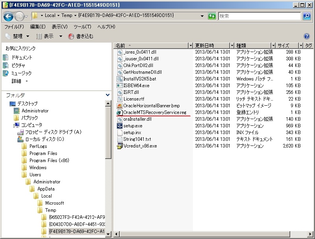Open the help question mark icon
Image resolution: width=315 pixels, height=239 pixels.
click(307, 36)
